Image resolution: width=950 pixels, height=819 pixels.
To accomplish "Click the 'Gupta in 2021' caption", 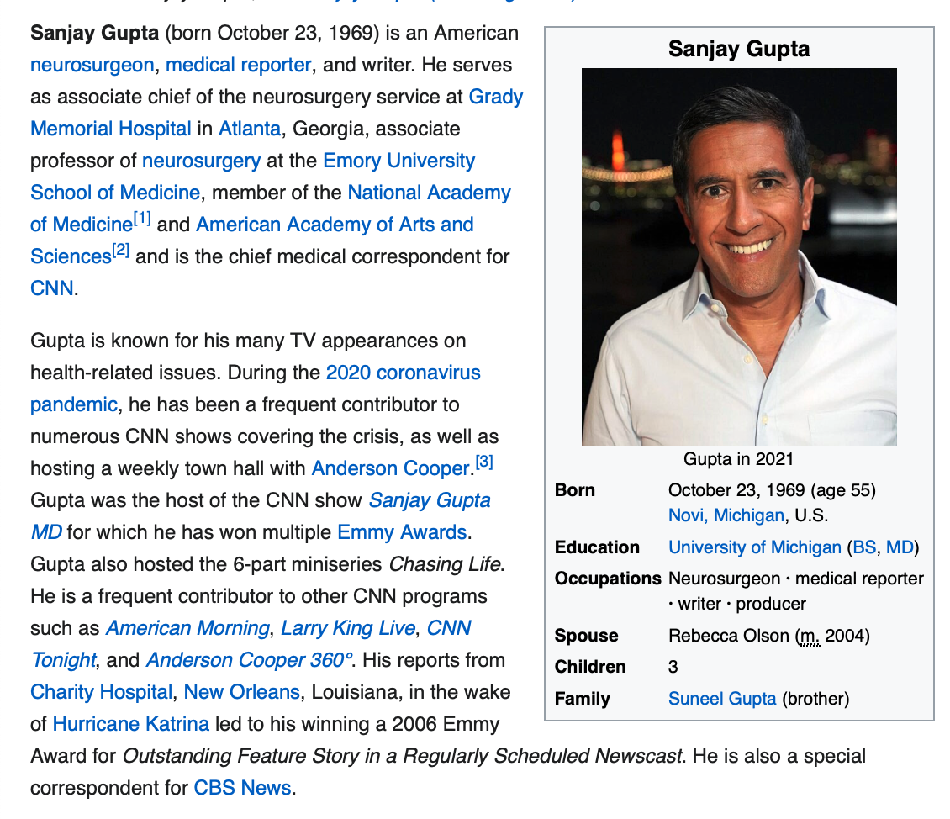I will tap(738, 459).
